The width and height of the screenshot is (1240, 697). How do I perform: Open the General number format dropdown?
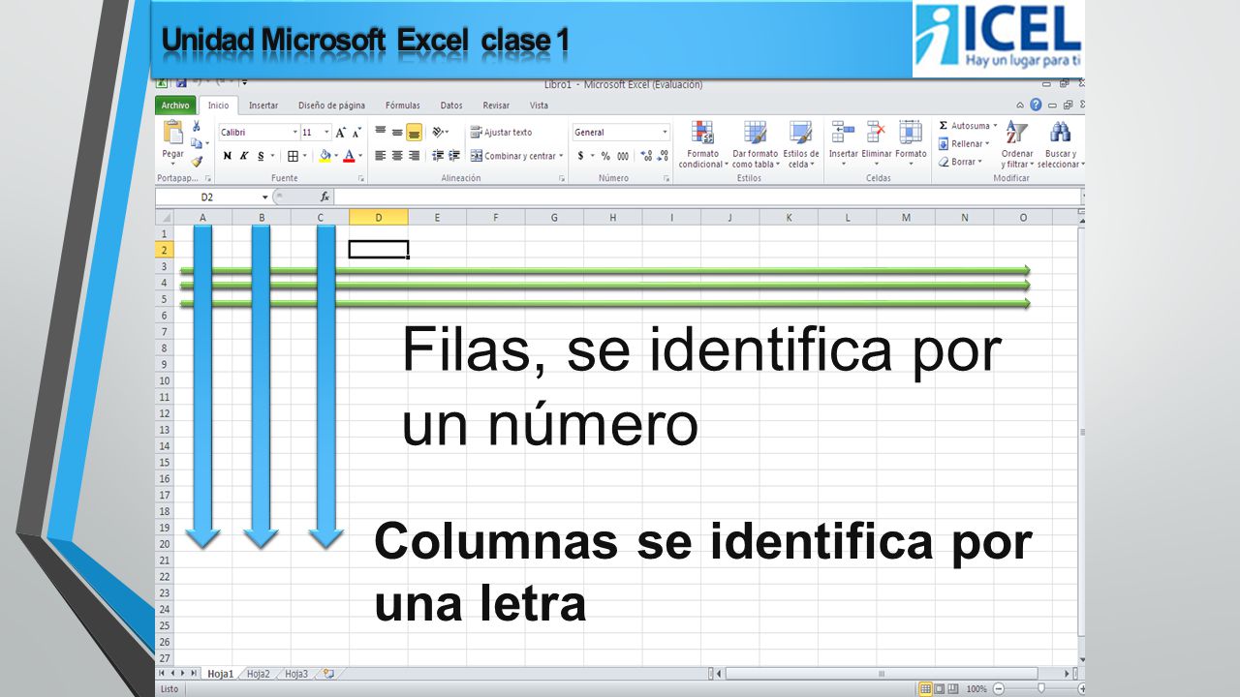tap(665, 133)
